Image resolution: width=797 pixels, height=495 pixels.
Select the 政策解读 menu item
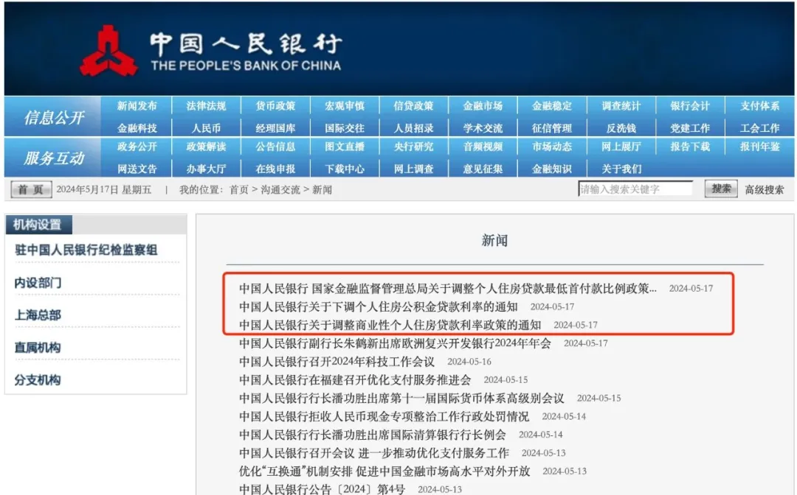[206, 147]
